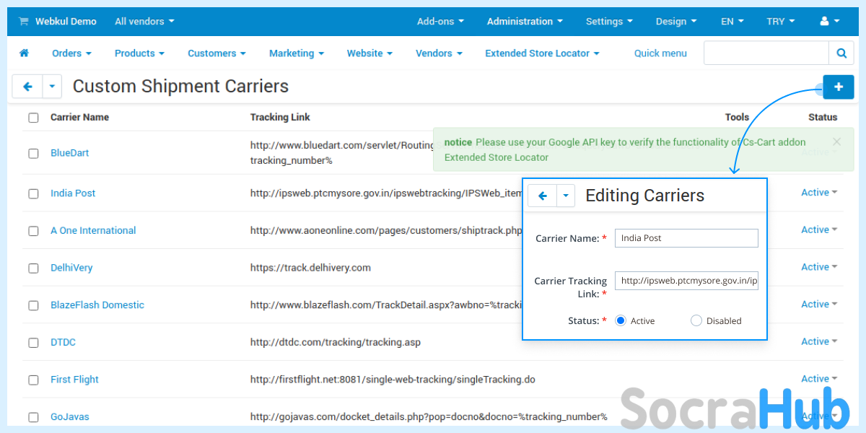Screen dimensions: 866x433
Task: Click the shopping cart icon beside Webkul Demo
Action: 23,22
